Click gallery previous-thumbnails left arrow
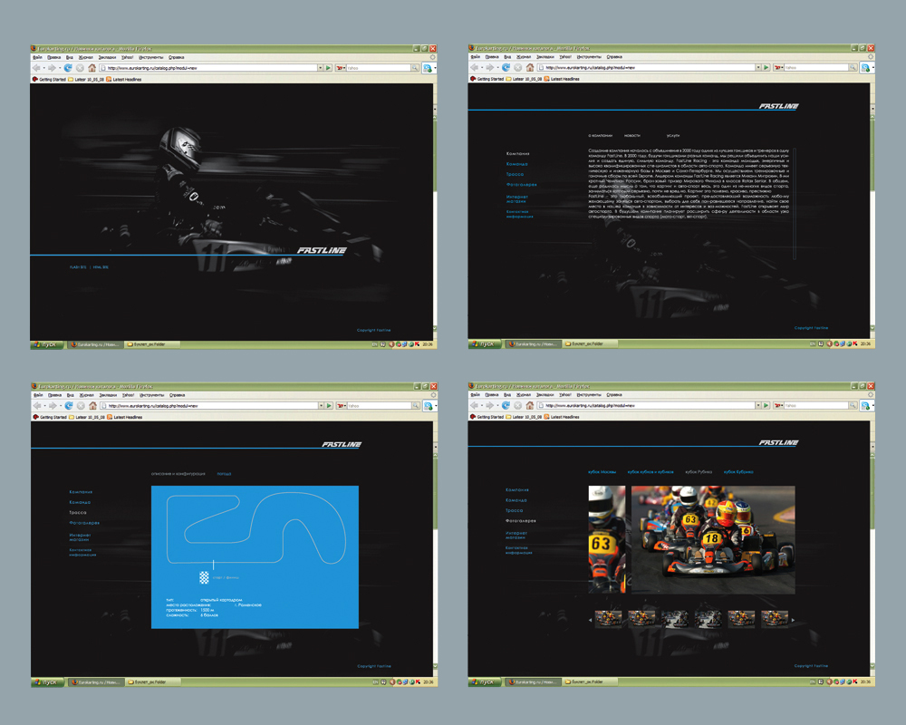The width and height of the screenshot is (906, 725). (x=590, y=620)
